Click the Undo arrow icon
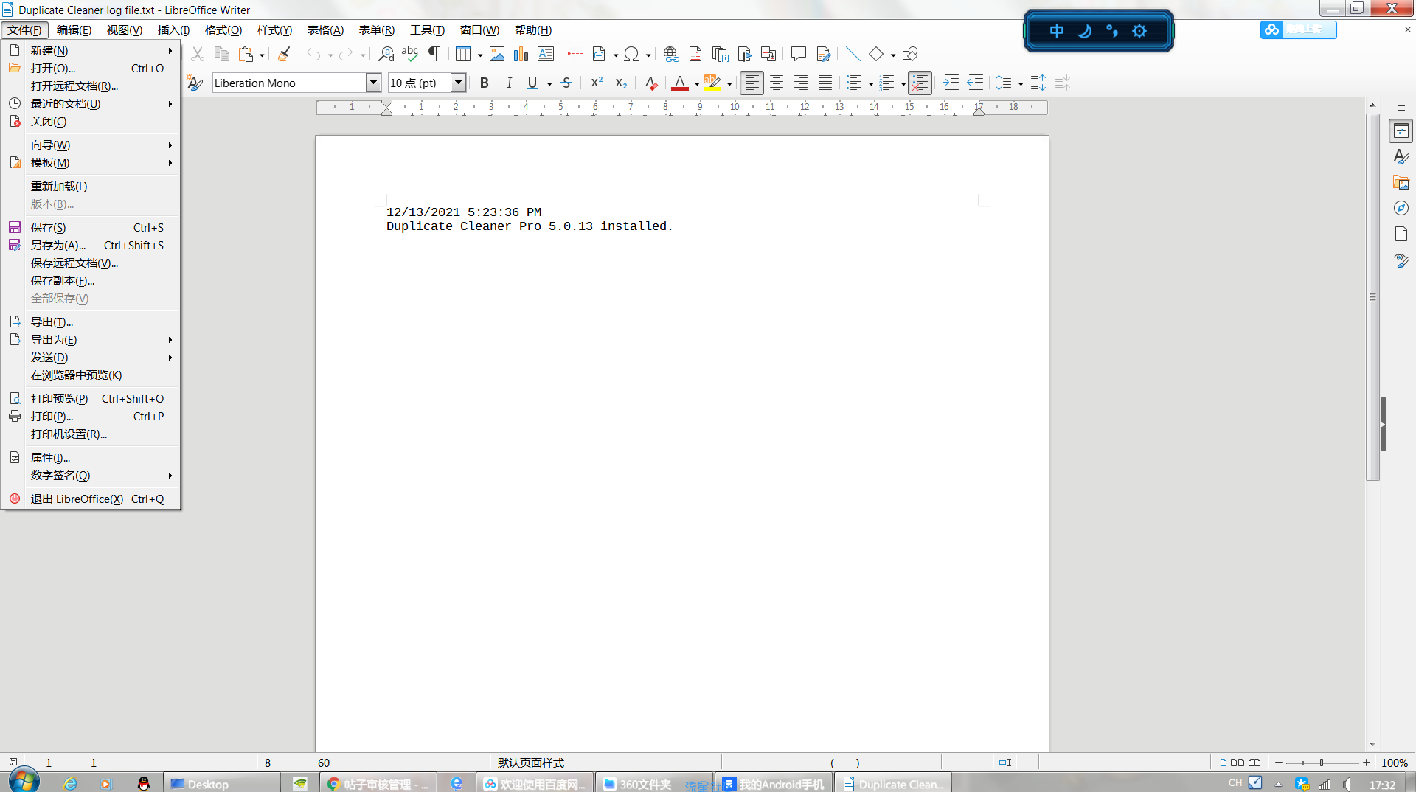 (313, 54)
